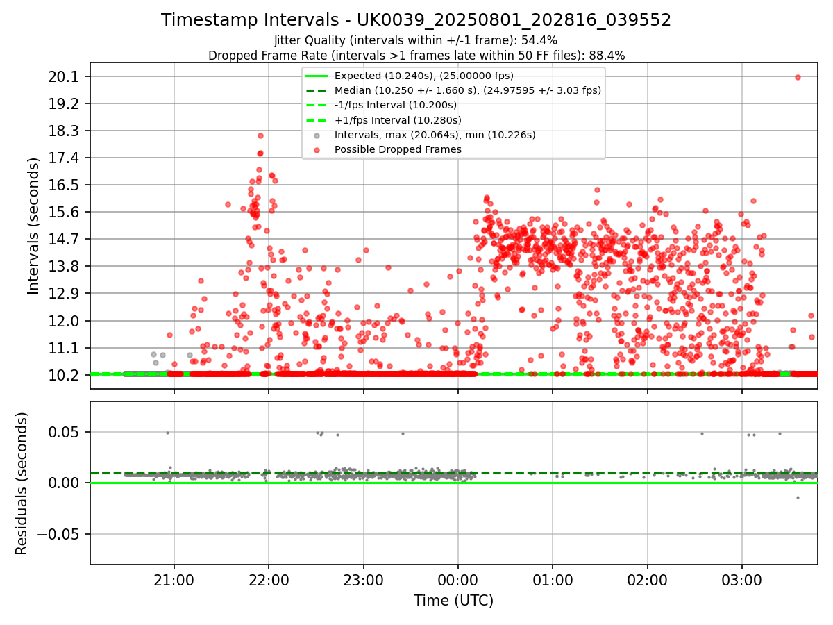Screen dimensions: 833x625
Task: Click the 12.9 y-axis tick label
Action: (65, 293)
